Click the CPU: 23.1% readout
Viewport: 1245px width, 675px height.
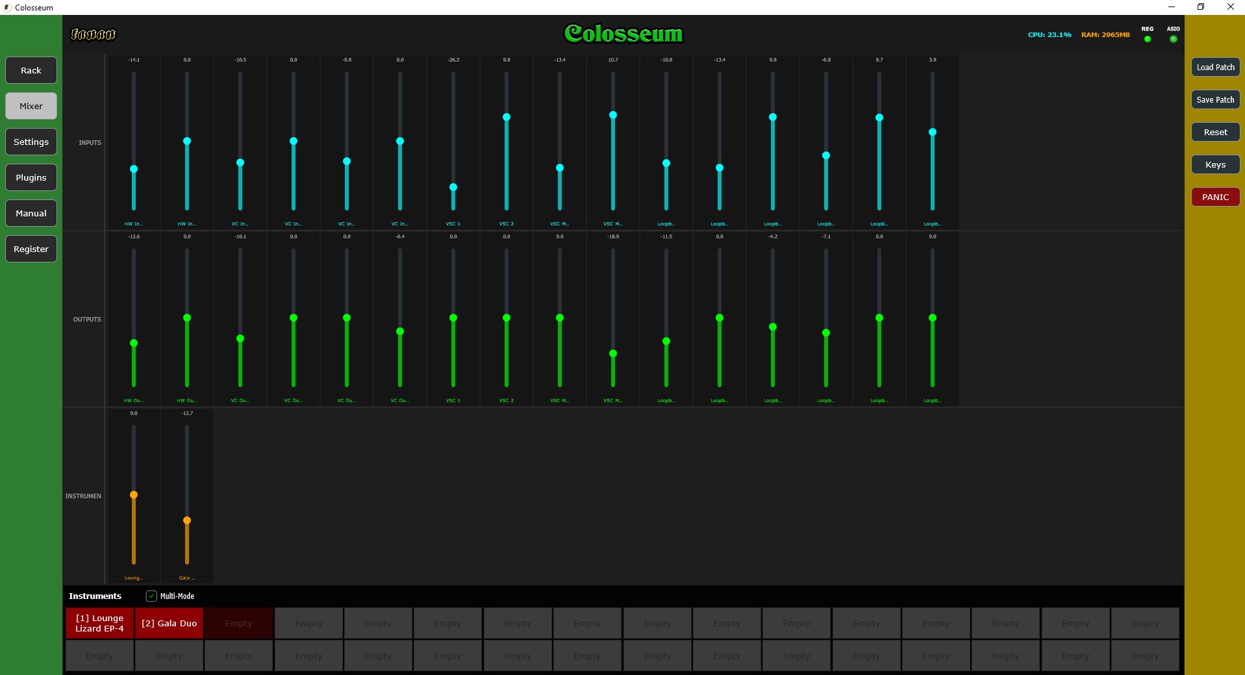1050,35
